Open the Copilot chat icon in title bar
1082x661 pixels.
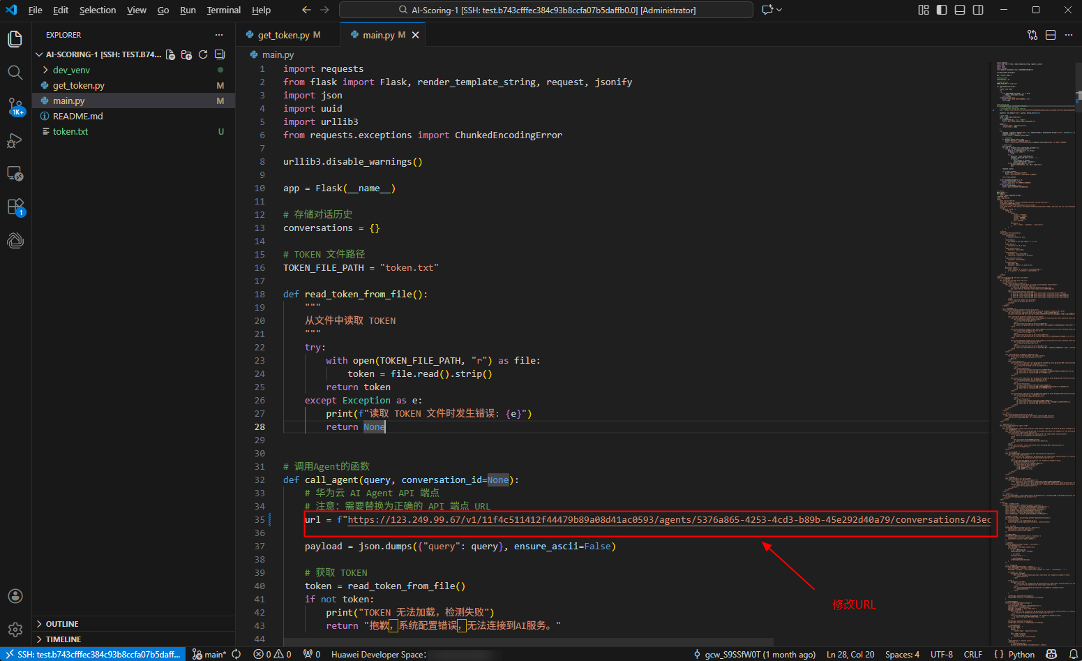coord(767,10)
